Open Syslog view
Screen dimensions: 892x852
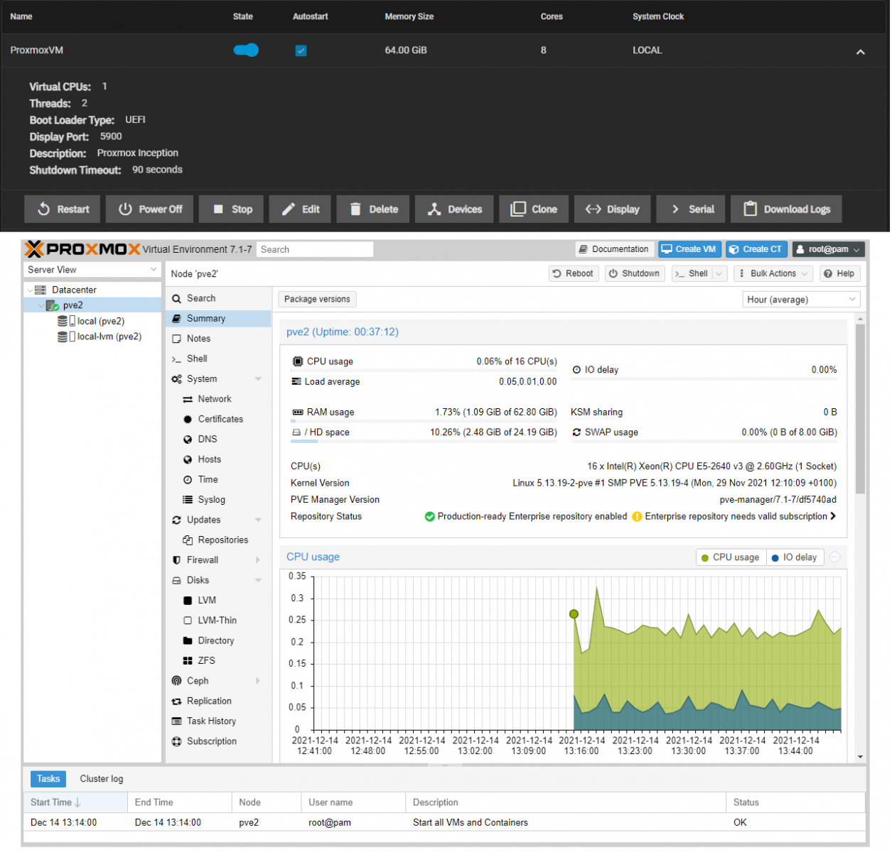(218, 501)
